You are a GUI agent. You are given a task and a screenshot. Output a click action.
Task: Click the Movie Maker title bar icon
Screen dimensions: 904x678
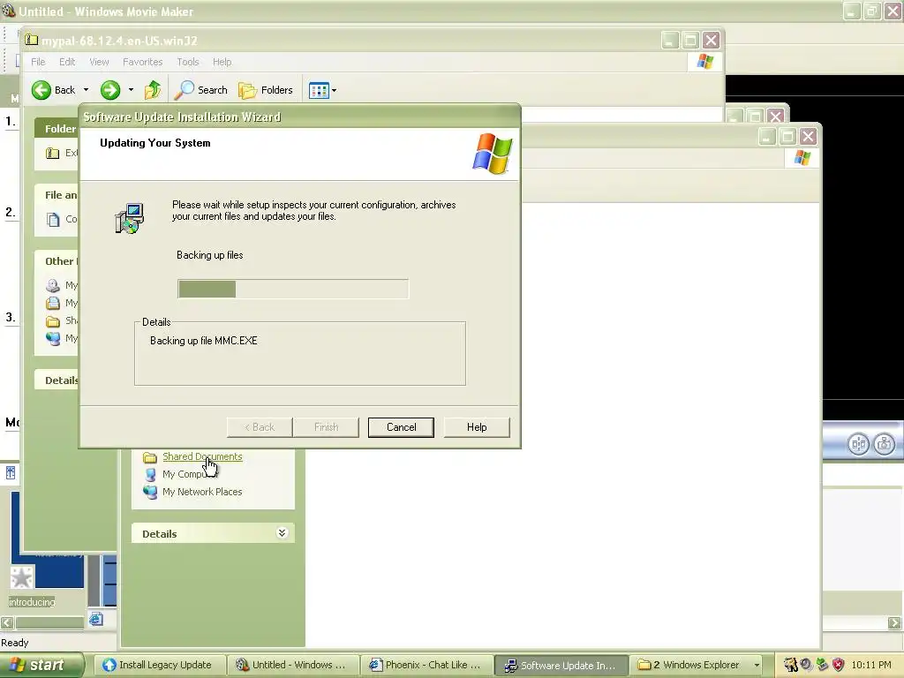[9, 11]
